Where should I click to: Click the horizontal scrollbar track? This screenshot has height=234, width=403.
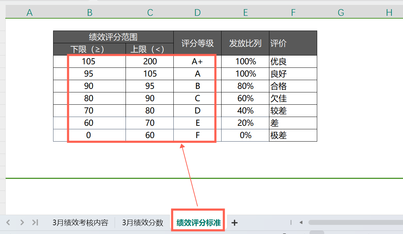[x=356, y=222]
